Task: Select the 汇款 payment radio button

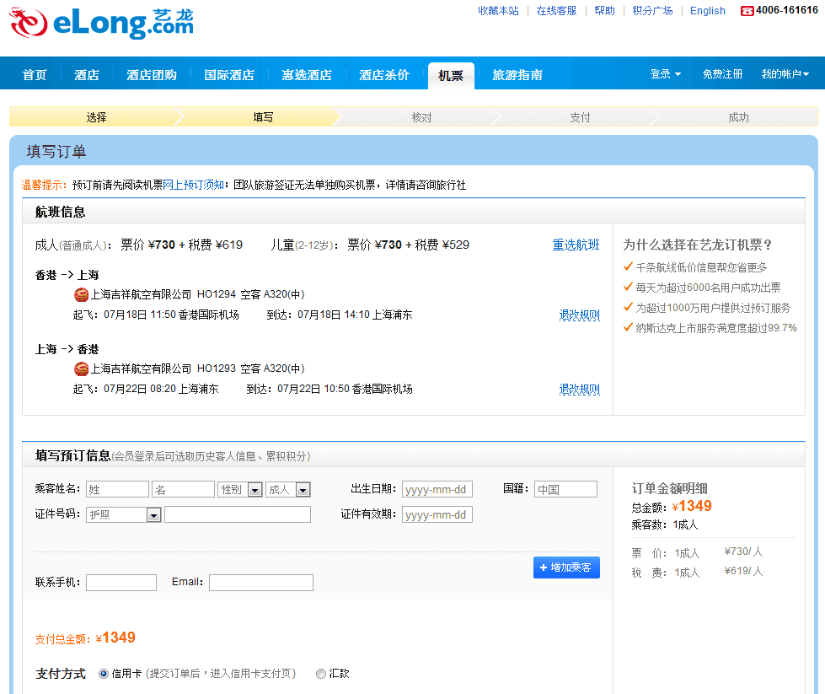Action: tap(320, 674)
